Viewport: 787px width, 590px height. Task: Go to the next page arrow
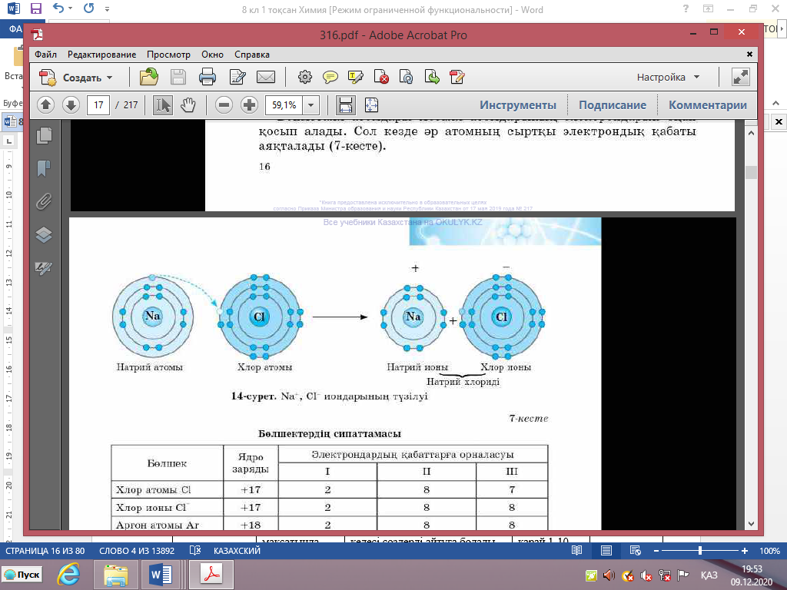coord(71,105)
